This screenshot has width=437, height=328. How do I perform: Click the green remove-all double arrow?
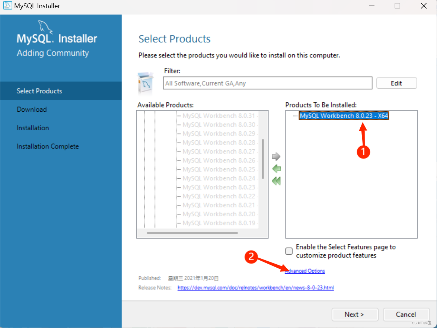point(277,181)
